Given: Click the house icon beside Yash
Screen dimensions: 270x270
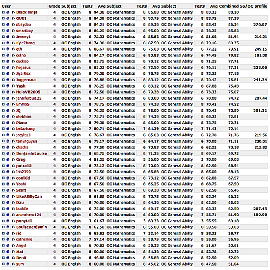Looking at the screenshot, I should [x=13, y=86].
